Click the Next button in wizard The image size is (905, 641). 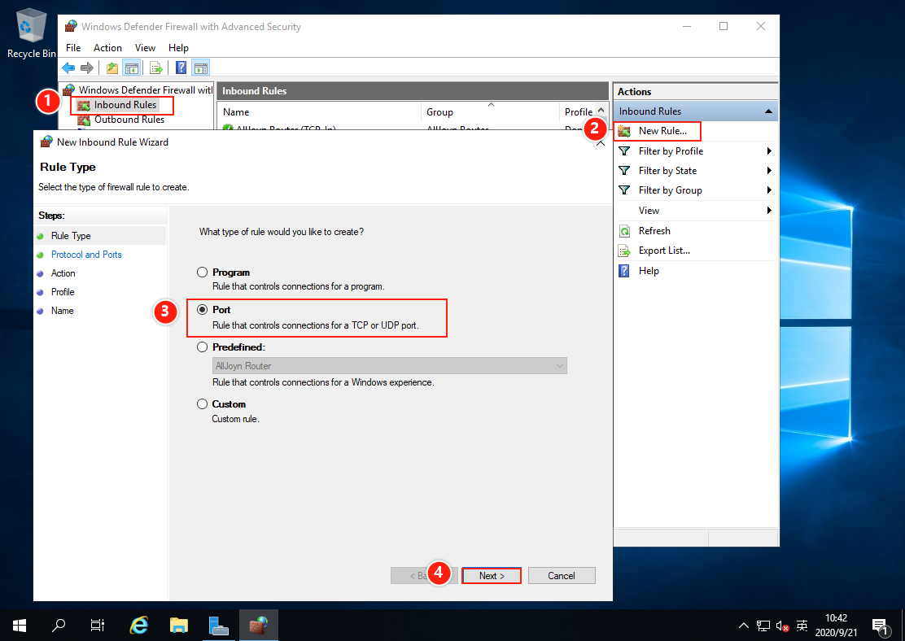tap(492, 576)
